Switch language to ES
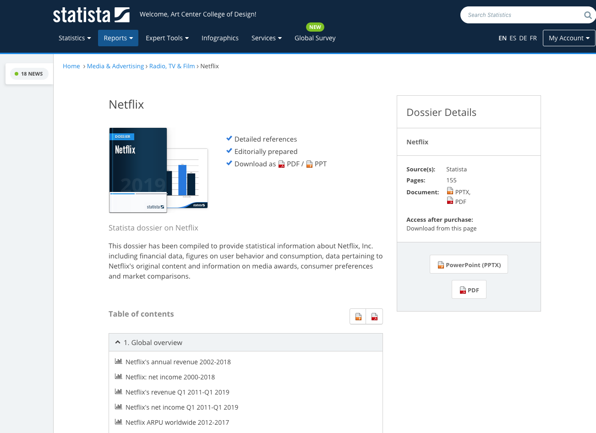 (513, 38)
